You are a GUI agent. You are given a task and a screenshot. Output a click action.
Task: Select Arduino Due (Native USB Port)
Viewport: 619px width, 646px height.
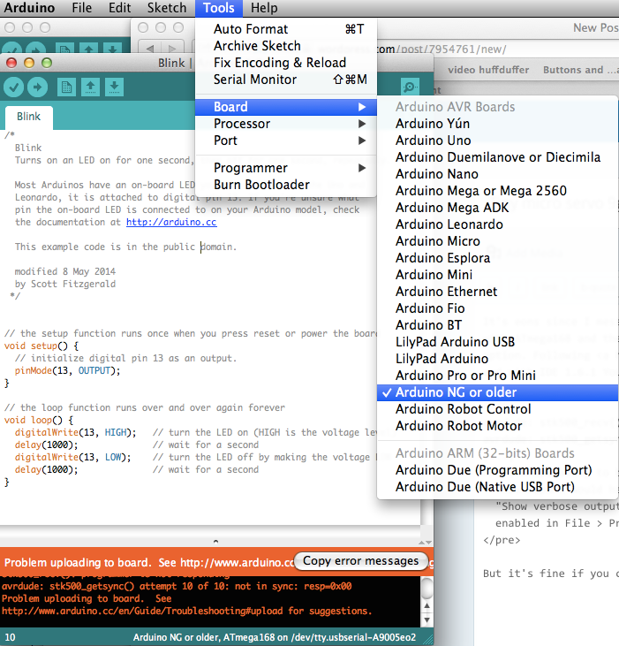(x=497, y=487)
